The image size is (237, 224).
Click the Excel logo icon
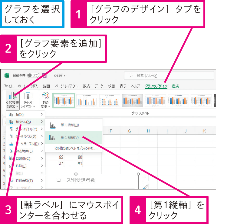tap(6, 75)
